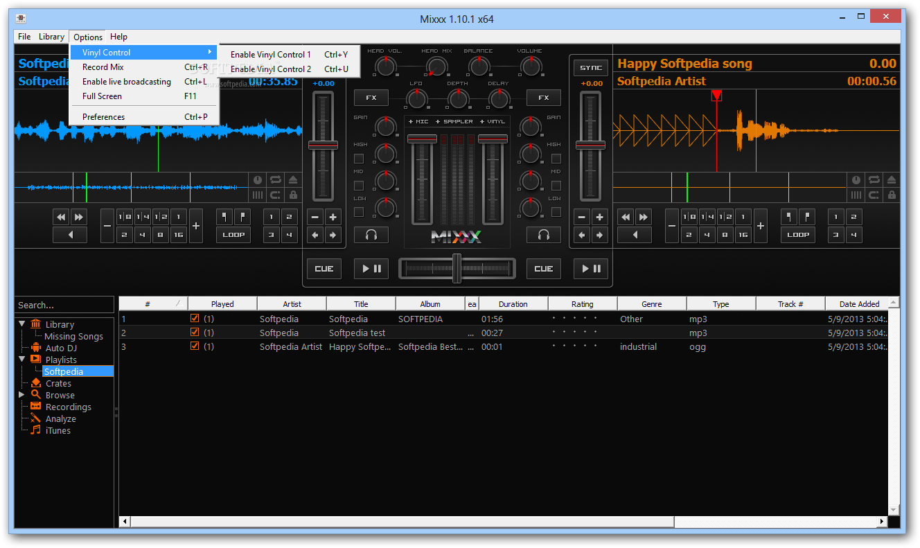This screenshot has width=920, height=548.
Task: Set the loop-in marker on the orange deck
Action: [x=789, y=217]
